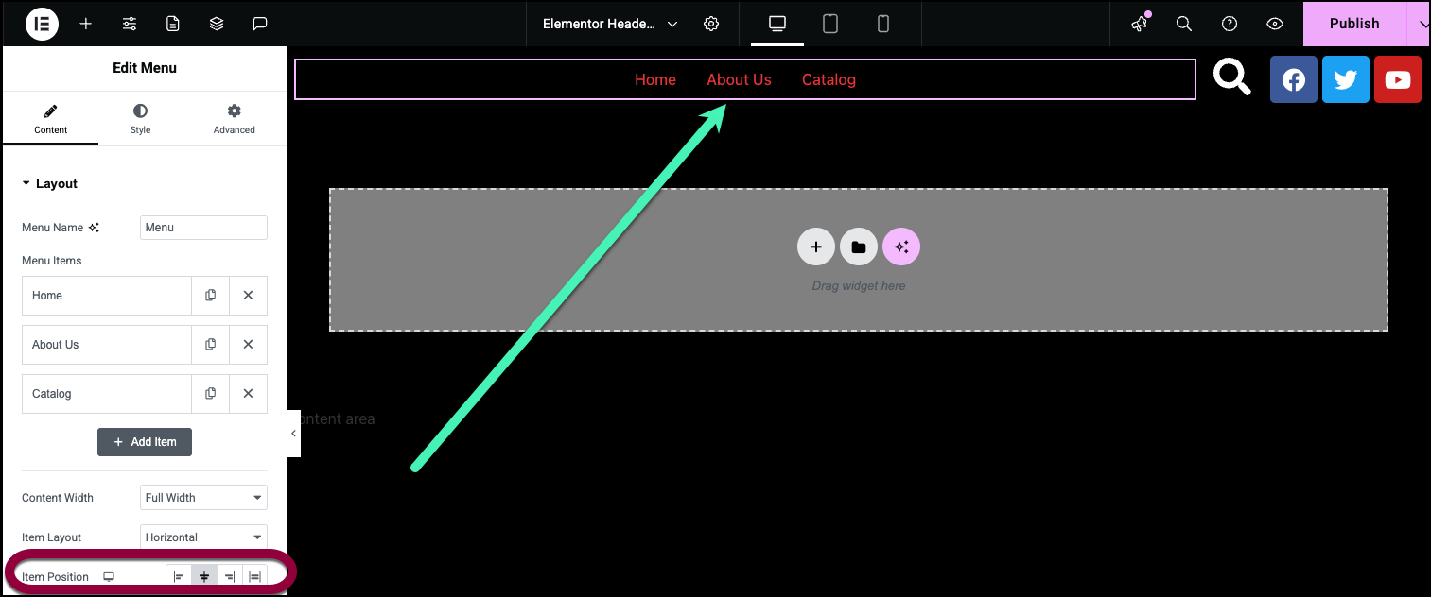This screenshot has height=597, width=1431.
Task: Open the Elementor logo menu
Action: point(42,24)
